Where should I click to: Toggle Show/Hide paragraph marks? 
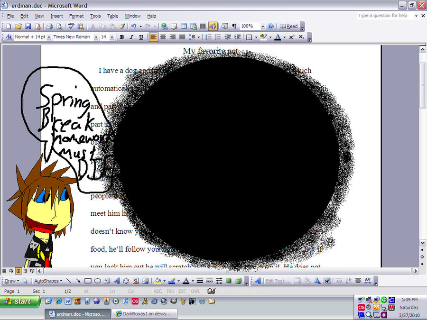pyautogui.click(x=234, y=27)
